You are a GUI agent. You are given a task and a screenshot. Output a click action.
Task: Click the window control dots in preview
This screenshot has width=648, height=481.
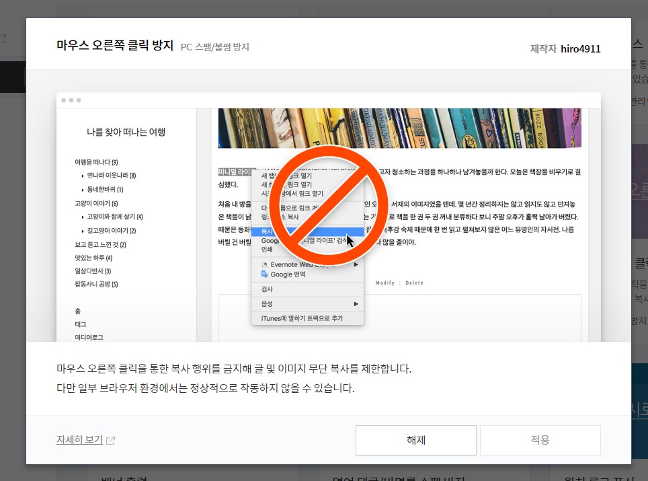pos(71,100)
